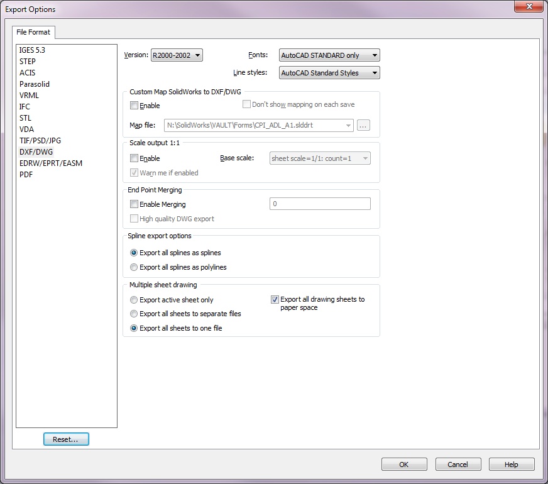Open Help for export options

coord(512,465)
